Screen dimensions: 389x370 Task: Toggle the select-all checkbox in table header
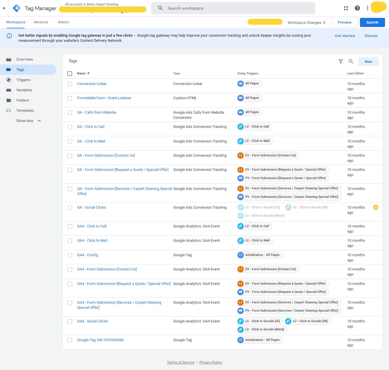tap(70, 74)
